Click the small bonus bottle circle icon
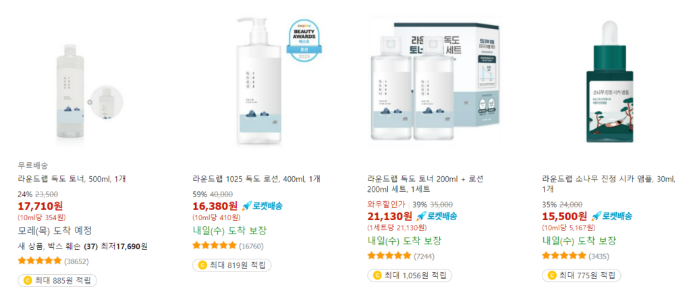This screenshot has width=691, height=287. pos(105,102)
